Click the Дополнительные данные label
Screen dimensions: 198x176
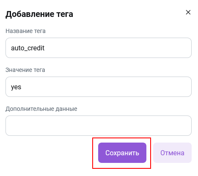click(x=41, y=109)
